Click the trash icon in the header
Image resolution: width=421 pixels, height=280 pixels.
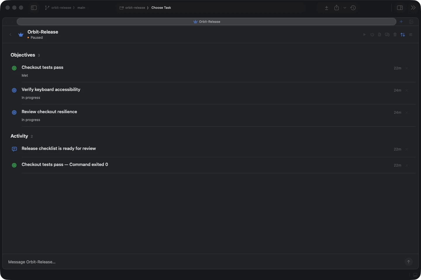point(395,35)
